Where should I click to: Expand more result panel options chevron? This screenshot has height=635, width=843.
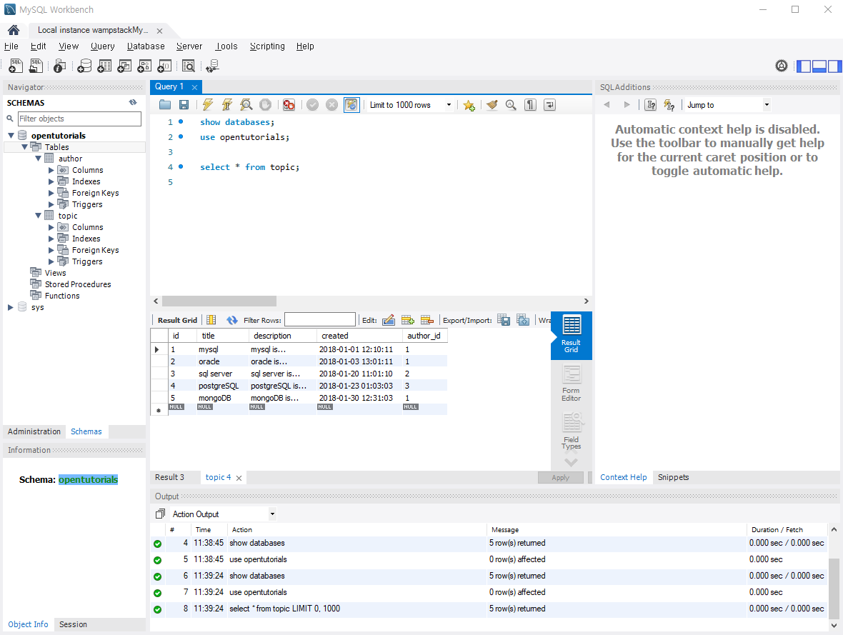[571, 462]
